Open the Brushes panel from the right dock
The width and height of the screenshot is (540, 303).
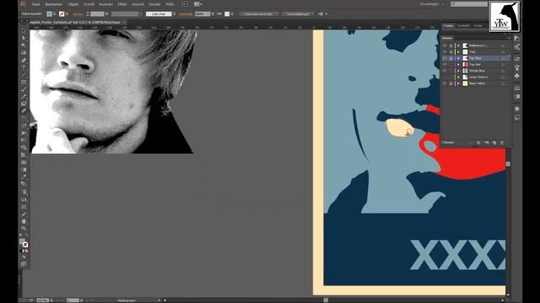coord(517,67)
